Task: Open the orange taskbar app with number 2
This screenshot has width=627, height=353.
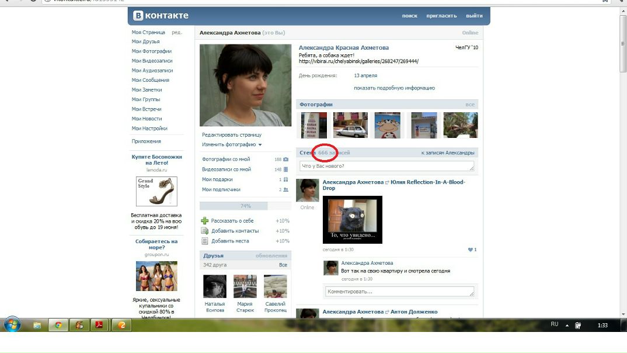Action: point(121,325)
